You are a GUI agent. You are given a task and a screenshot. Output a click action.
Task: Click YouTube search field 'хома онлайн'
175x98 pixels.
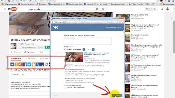(62, 9)
